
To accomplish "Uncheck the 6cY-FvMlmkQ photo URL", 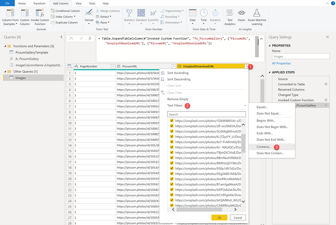I will pyautogui.click(x=172, y=142).
